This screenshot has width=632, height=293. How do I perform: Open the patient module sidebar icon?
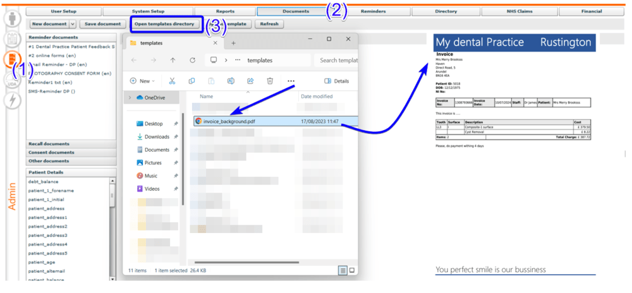coord(12,19)
